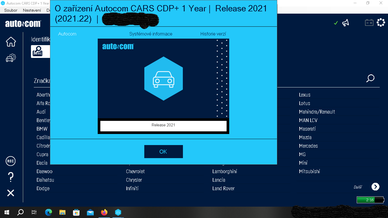388x218 pixels.
Task: Open help via the question mark icon
Action: click(11, 177)
